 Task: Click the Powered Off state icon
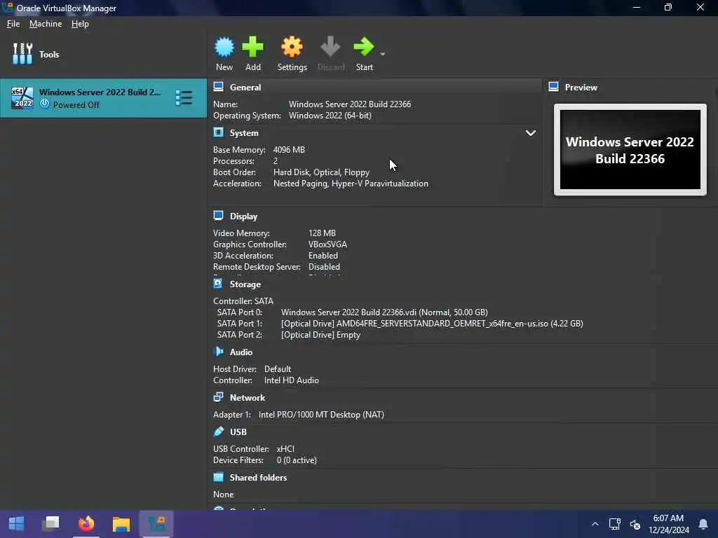pos(44,104)
